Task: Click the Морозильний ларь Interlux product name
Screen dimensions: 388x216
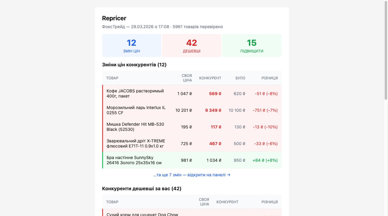Action: 136,110
